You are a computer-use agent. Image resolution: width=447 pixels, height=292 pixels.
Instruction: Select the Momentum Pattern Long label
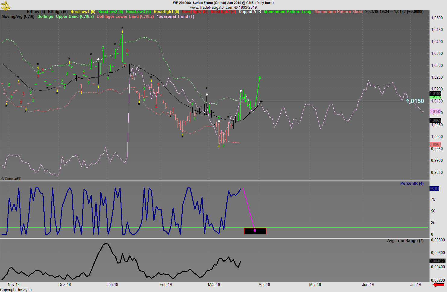pyautogui.click(x=288, y=12)
